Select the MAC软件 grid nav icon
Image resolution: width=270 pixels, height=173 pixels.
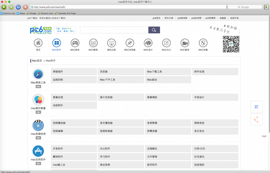57,43
